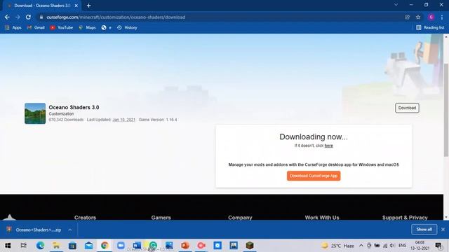Open Microsoft Word from taskbar
The width and height of the screenshot is (449, 252).
(x=137, y=246)
